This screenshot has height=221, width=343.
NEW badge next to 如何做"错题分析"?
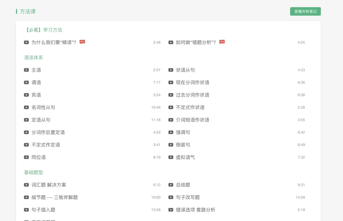click(x=222, y=42)
